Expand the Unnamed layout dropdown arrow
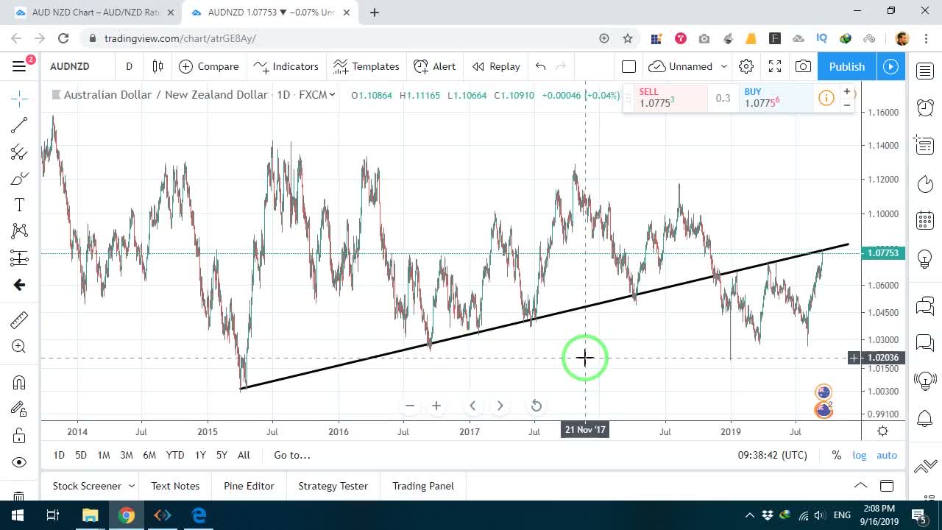Screen dimensions: 942x530 click(723, 66)
